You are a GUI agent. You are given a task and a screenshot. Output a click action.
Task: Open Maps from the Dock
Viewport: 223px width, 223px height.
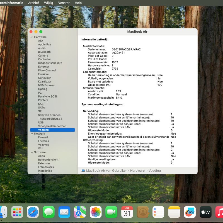tap(80, 212)
